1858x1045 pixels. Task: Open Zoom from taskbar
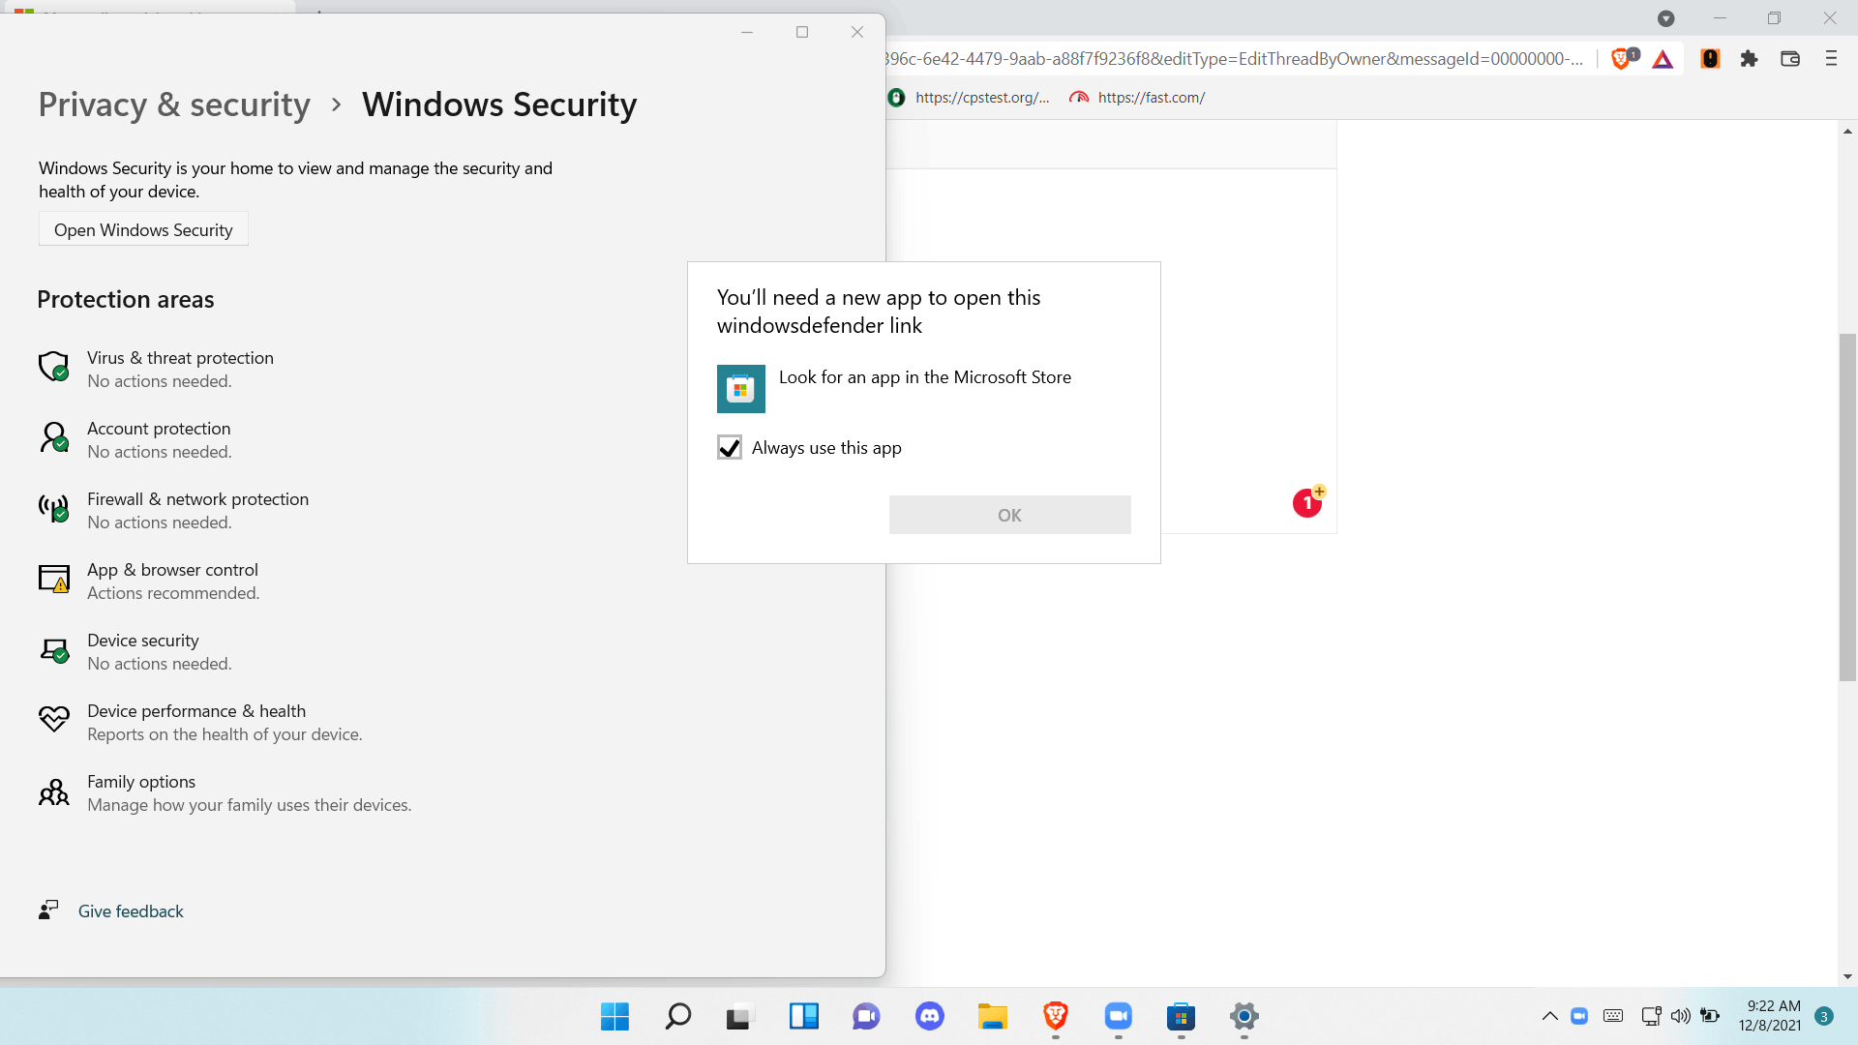tap(1119, 1016)
